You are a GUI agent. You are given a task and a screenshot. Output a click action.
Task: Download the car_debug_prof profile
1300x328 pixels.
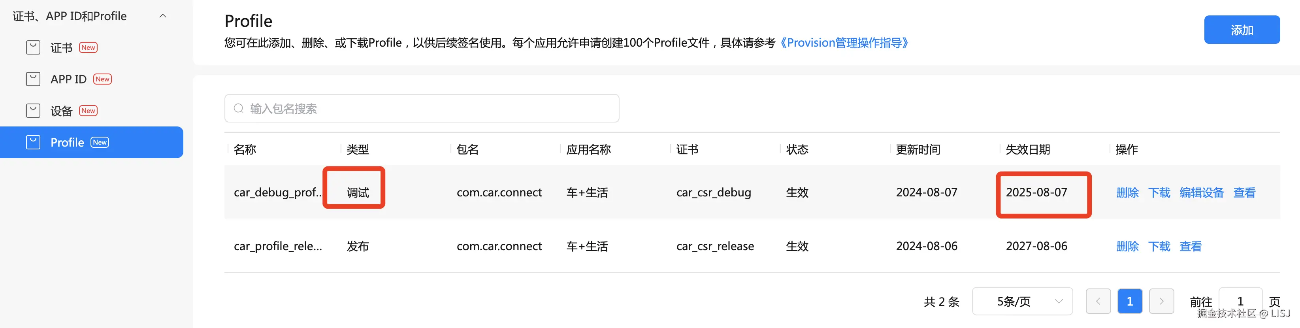point(1159,192)
